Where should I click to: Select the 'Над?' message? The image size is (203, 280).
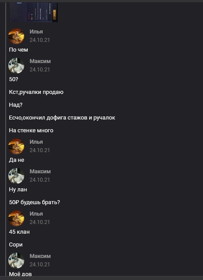click(16, 105)
